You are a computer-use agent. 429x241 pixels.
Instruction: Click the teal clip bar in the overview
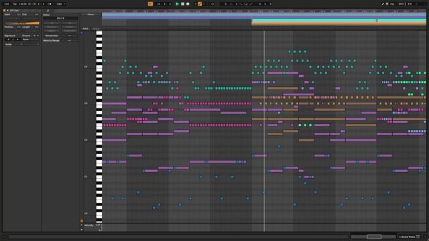pyautogui.click(x=339, y=20)
